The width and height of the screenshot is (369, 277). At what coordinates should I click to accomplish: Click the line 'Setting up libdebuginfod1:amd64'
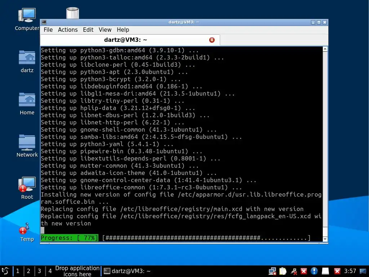(121, 87)
